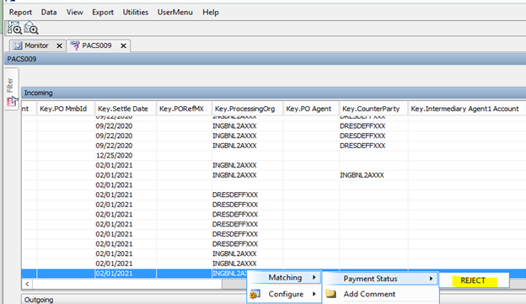Expand the Payment Status submenu

(x=380, y=279)
